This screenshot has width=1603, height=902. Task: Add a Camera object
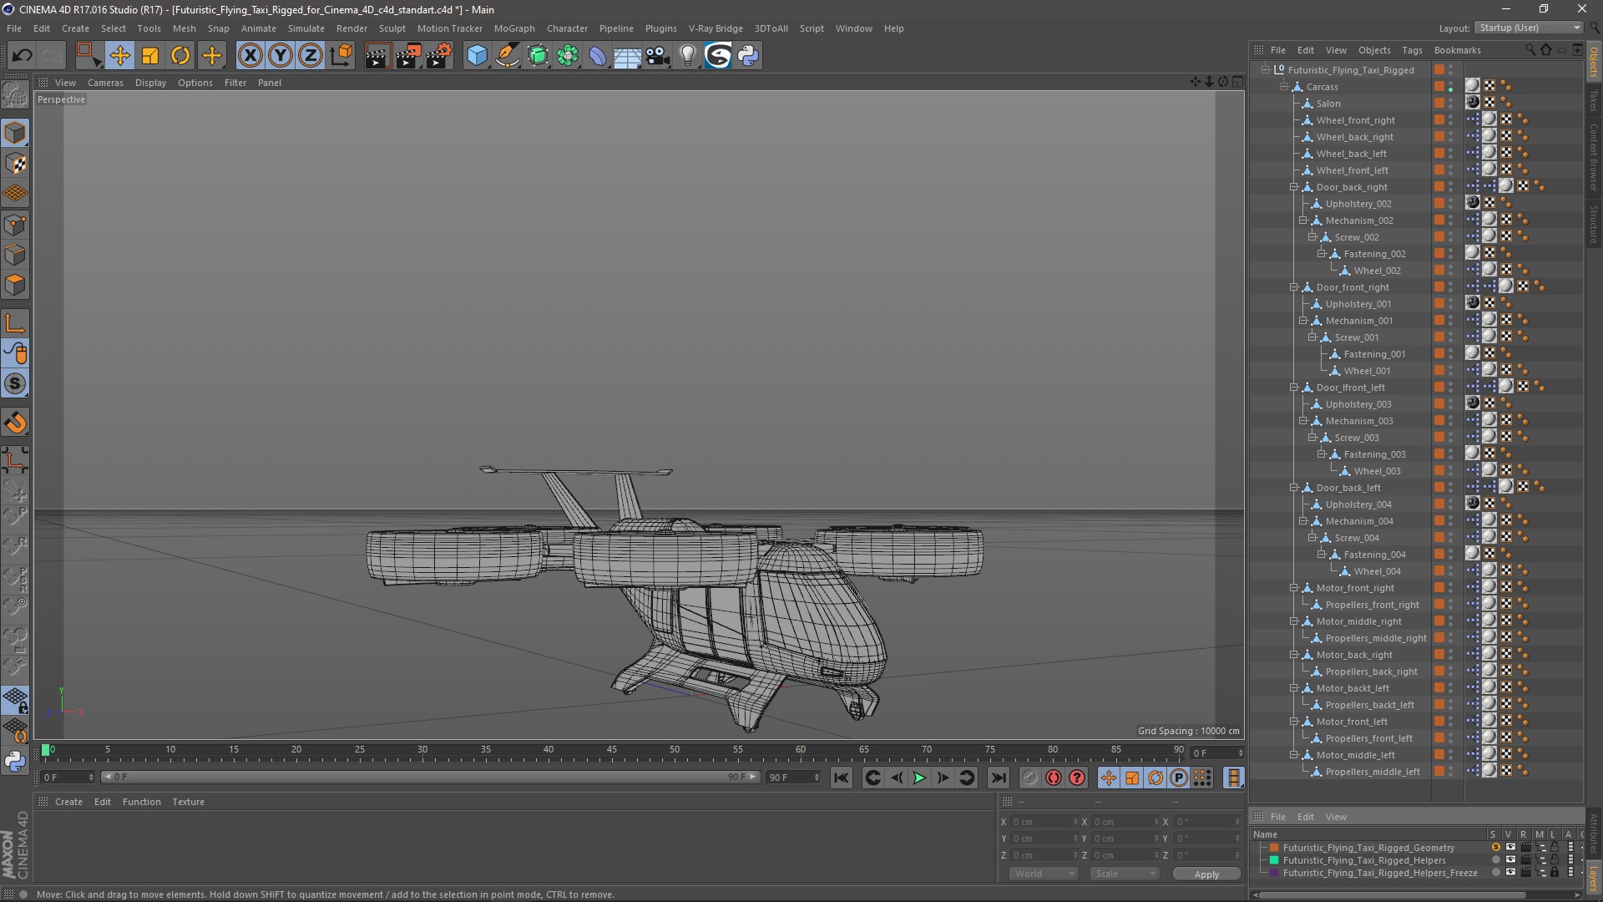click(658, 56)
